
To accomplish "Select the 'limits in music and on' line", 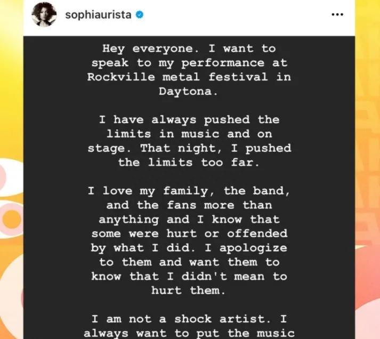I will (189, 134).
